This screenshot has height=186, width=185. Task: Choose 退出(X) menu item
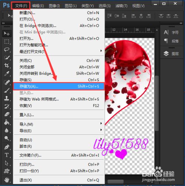click(59, 180)
